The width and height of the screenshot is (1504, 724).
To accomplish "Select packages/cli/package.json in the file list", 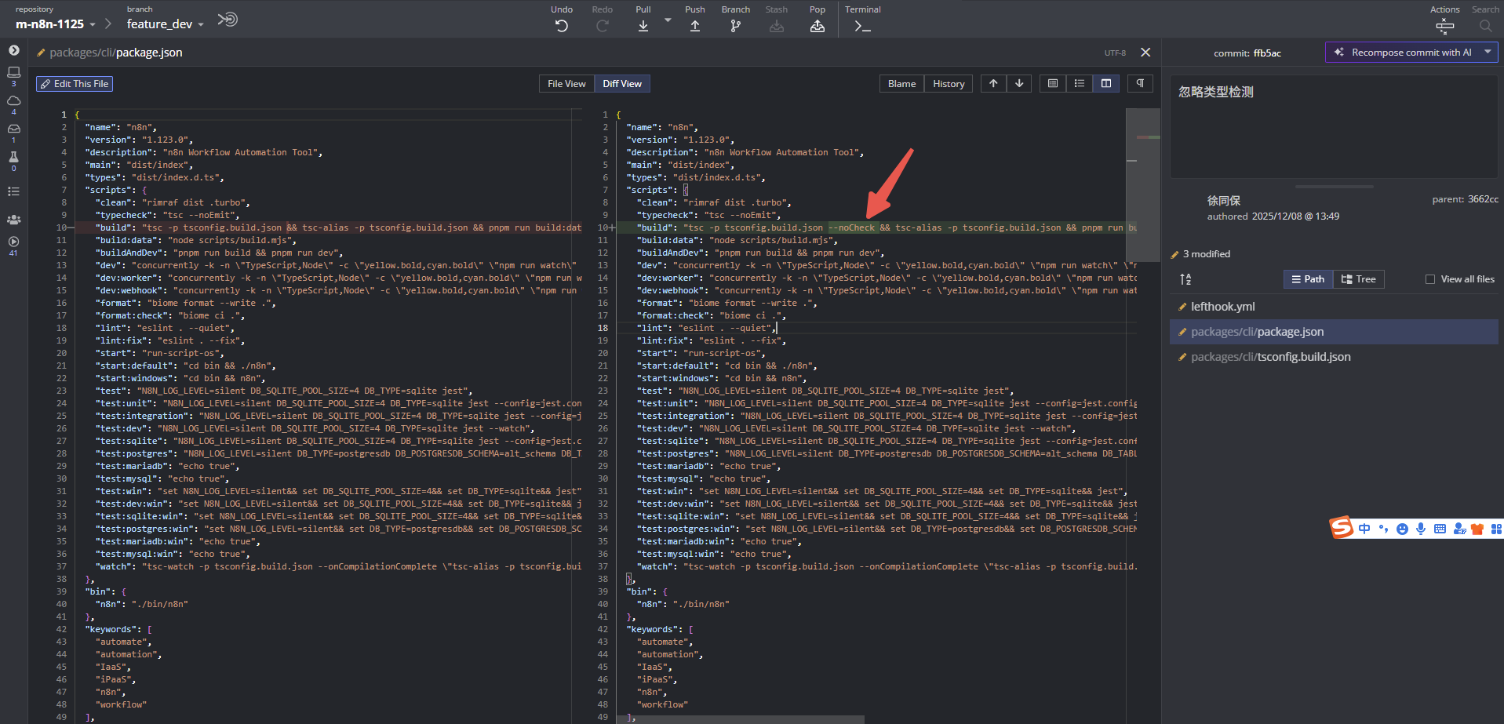I will (x=1334, y=332).
